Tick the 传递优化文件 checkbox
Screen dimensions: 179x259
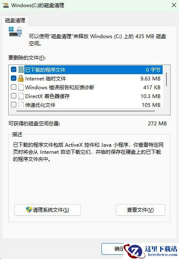pos(13,104)
